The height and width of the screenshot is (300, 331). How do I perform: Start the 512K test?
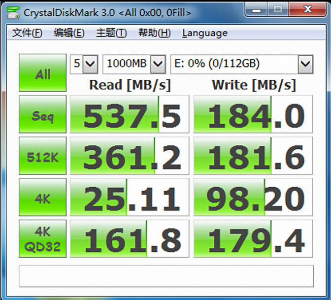coord(43,156)
